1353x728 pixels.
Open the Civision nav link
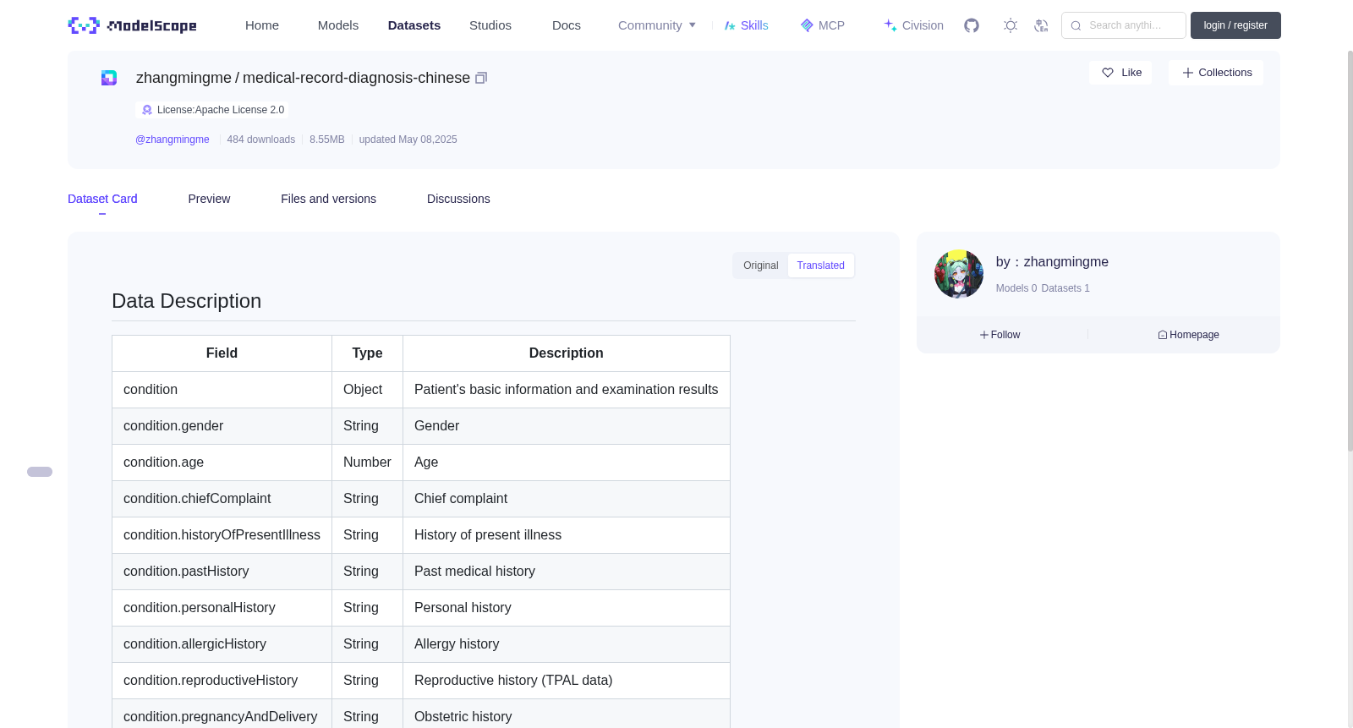[x=913, y=25]
